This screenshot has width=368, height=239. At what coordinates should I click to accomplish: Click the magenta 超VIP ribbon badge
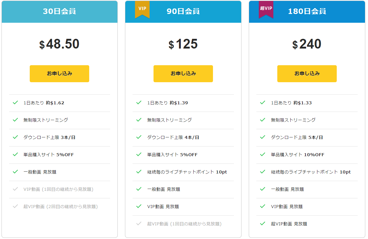pyautogui.click(x=266, y=9)
